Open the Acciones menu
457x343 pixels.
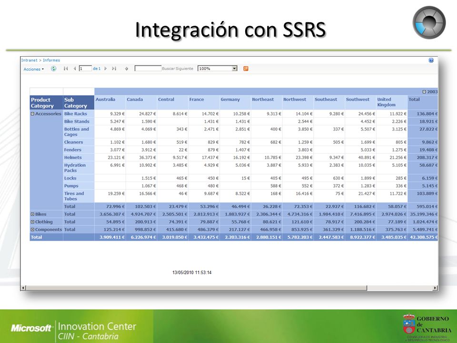[x=33, y=69]
